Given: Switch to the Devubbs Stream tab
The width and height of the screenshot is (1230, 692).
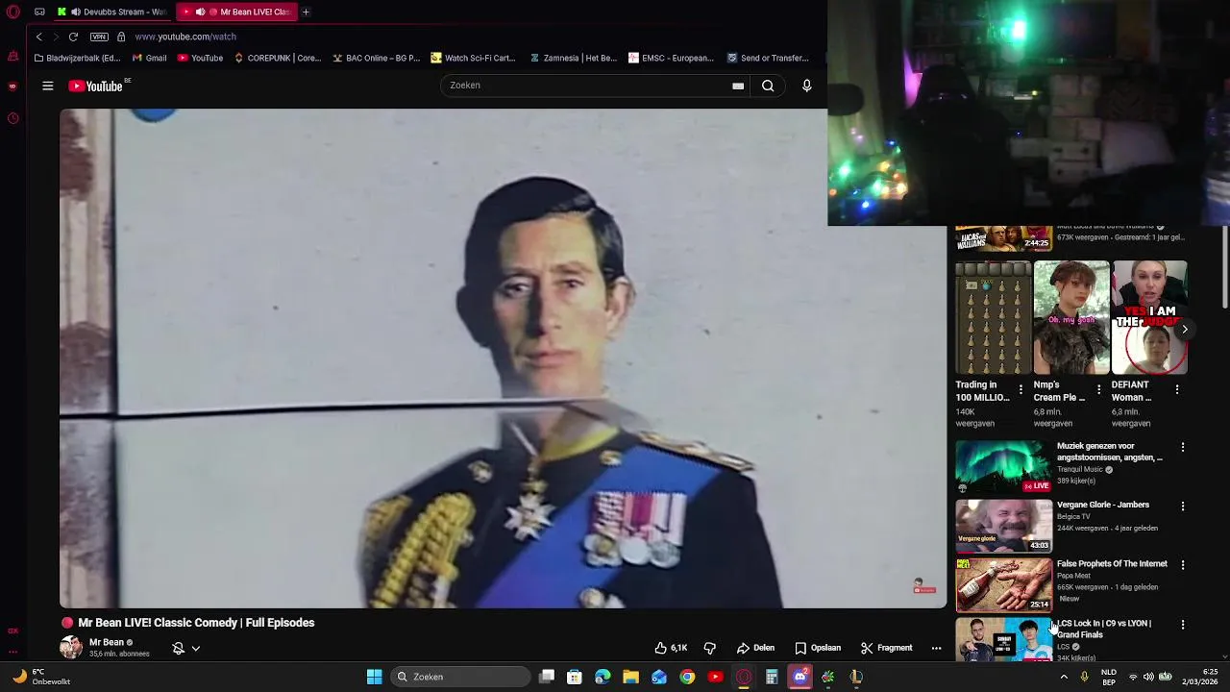Looking at the screenshot, I should pyautogui.click(x=113, y=12).
